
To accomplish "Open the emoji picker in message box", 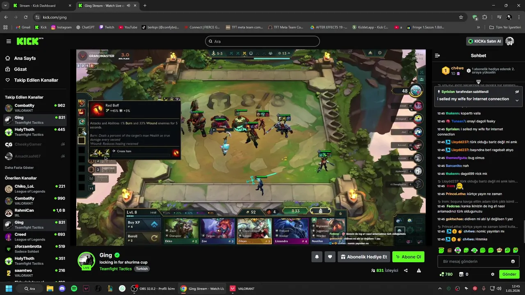I will pyautogui.click(x=513, y=261).
